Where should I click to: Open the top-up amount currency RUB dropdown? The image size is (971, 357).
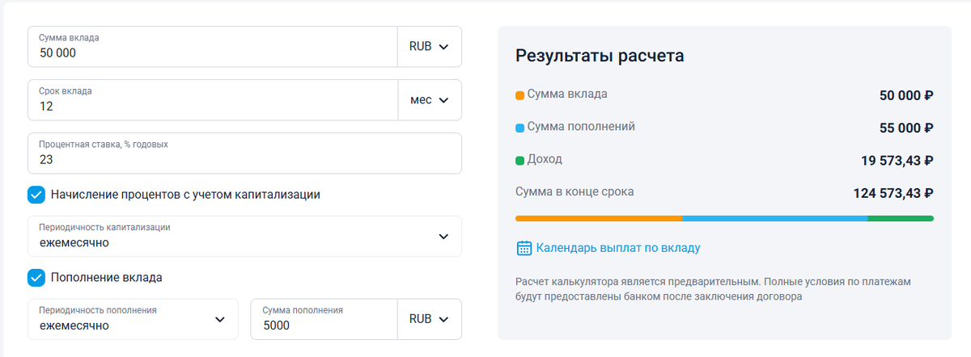pyautogui.click(x=429, y=319)
